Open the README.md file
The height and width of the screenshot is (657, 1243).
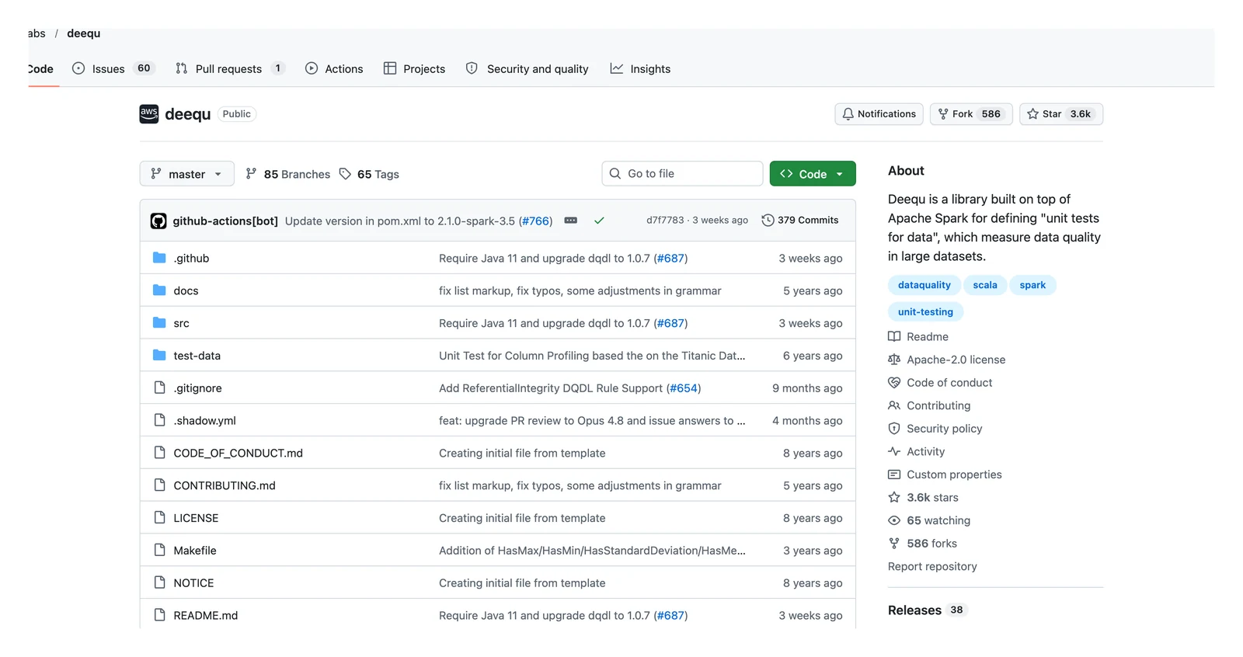pos(206,615)
